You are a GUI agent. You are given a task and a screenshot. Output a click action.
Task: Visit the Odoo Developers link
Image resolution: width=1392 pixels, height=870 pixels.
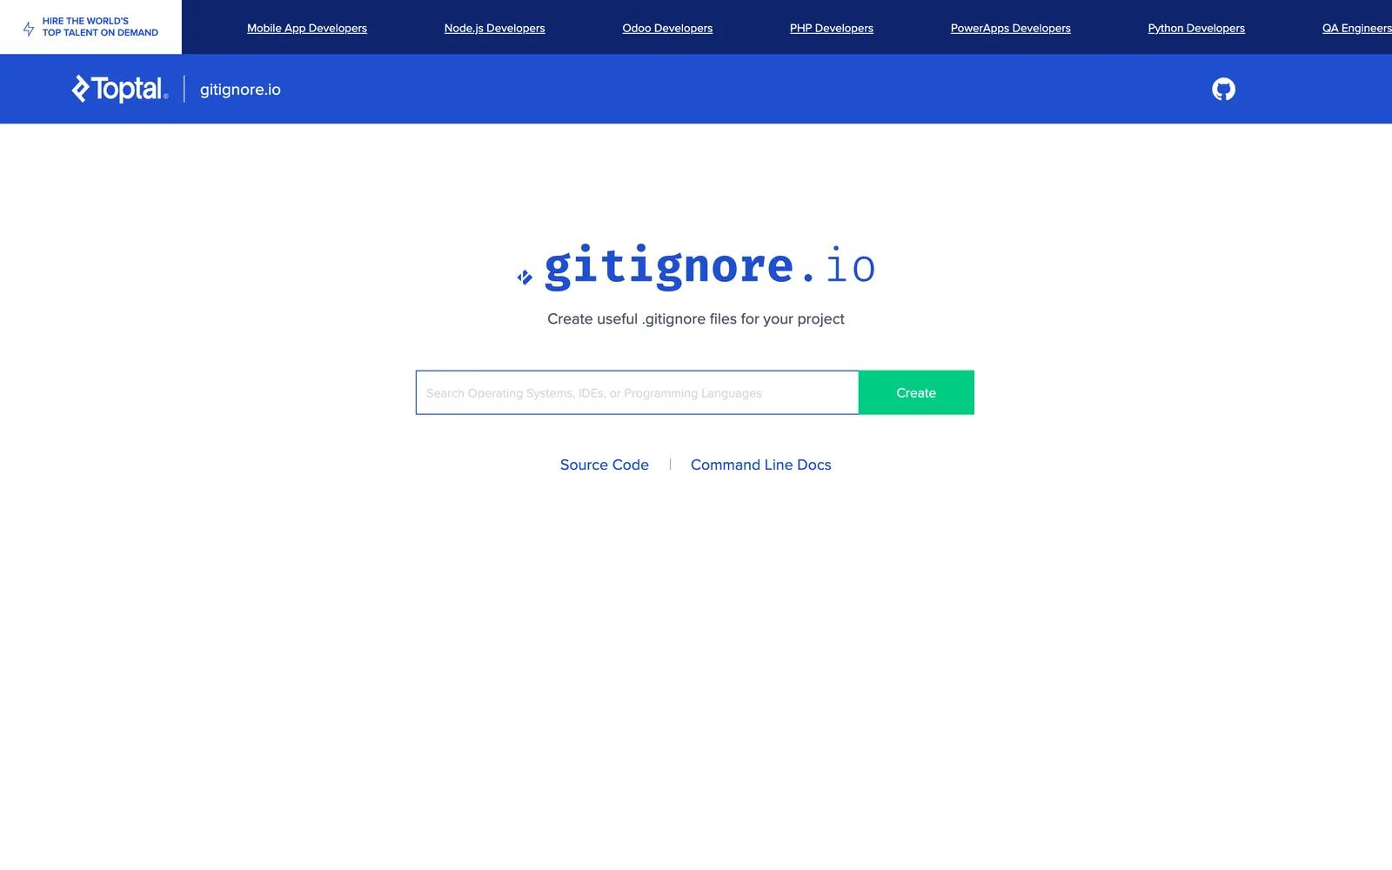(x=667, y=28)
